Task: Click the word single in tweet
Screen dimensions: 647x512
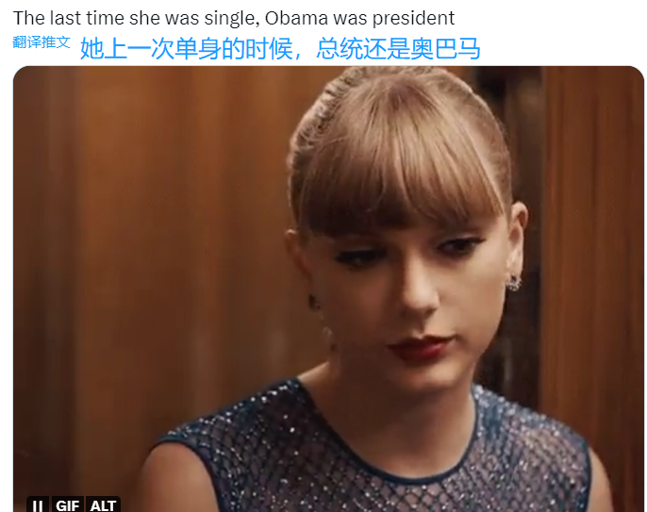Action: tap(232, 19)
